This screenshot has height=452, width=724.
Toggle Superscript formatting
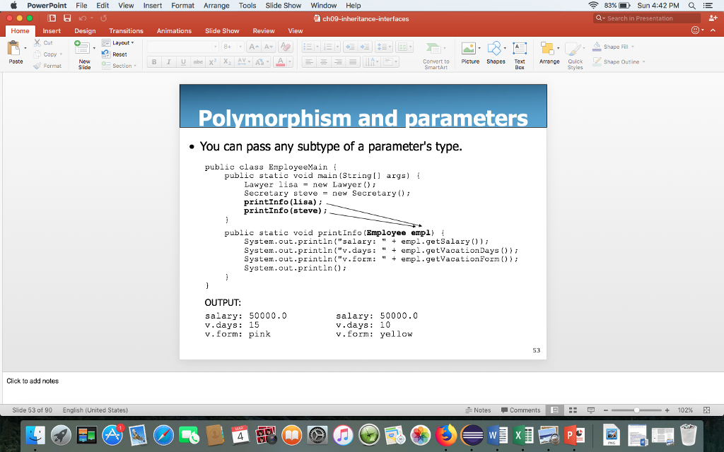coord(212,62)
